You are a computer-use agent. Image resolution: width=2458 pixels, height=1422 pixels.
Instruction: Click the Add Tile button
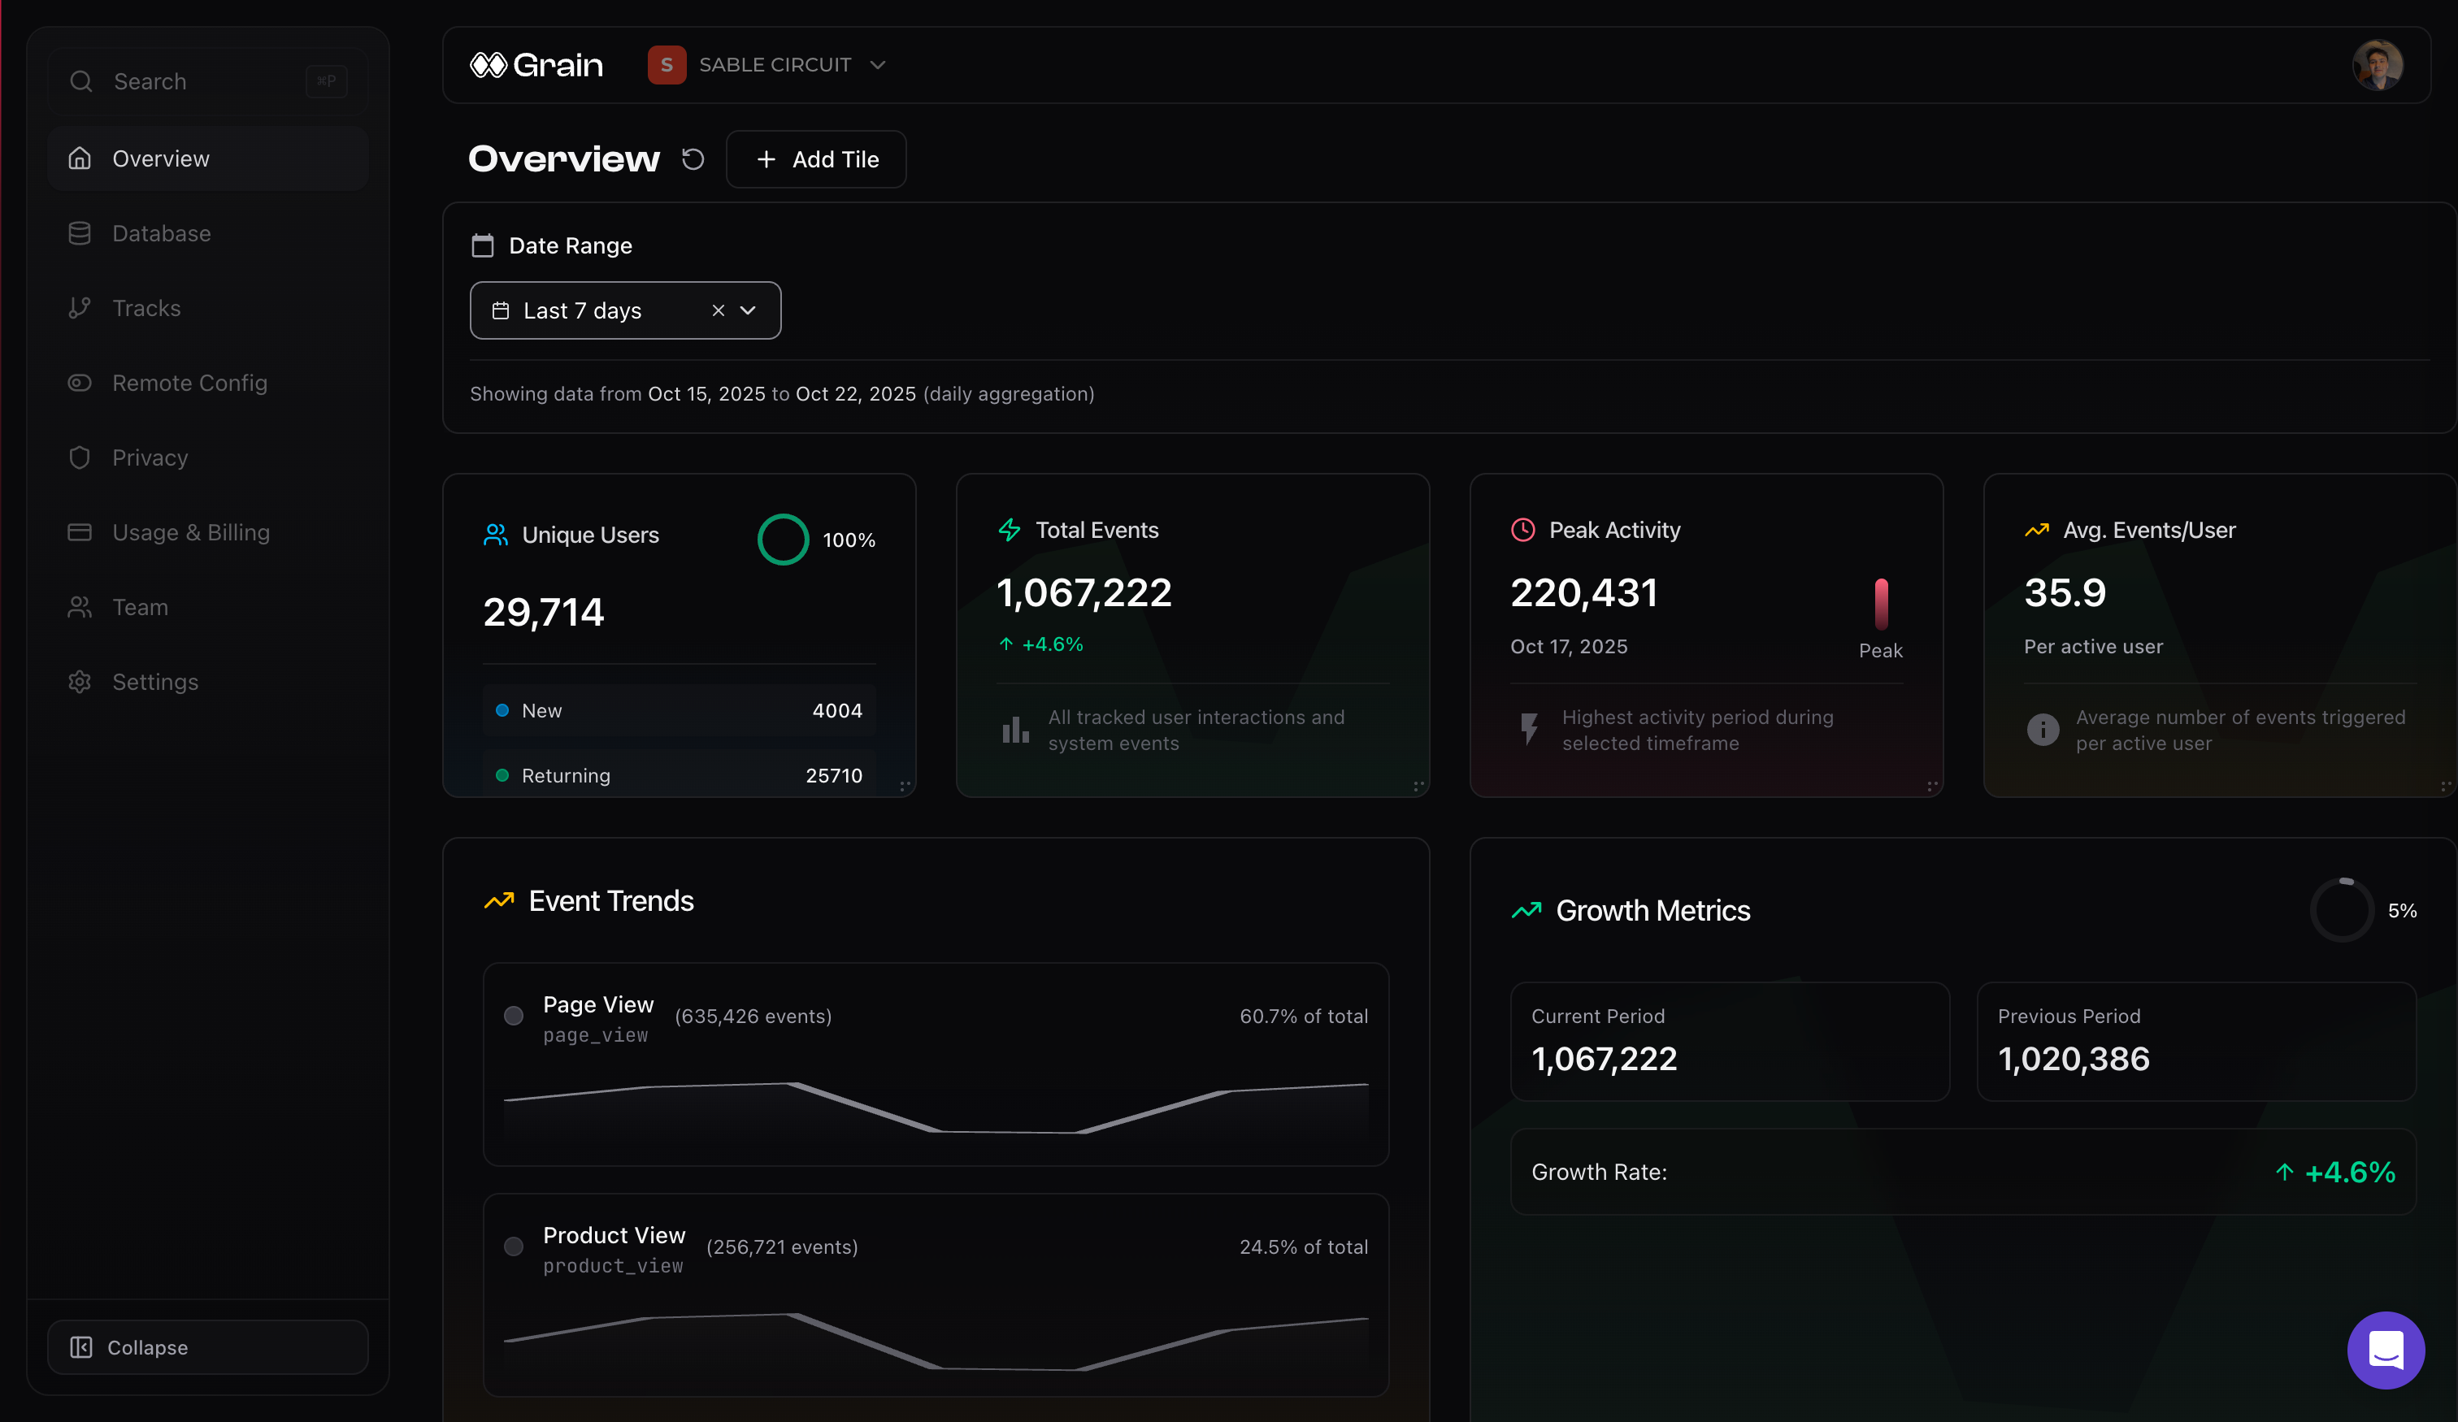pos(816,159)
